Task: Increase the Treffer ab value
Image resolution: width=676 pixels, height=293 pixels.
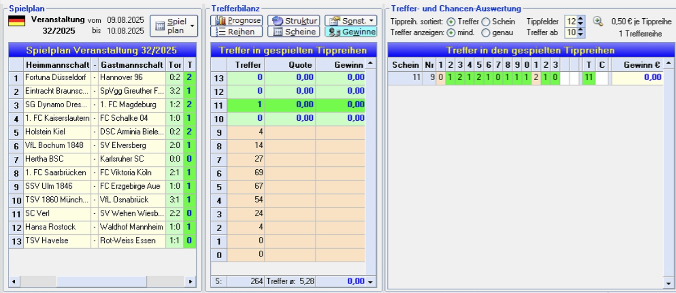Action: tap(580, 30)
